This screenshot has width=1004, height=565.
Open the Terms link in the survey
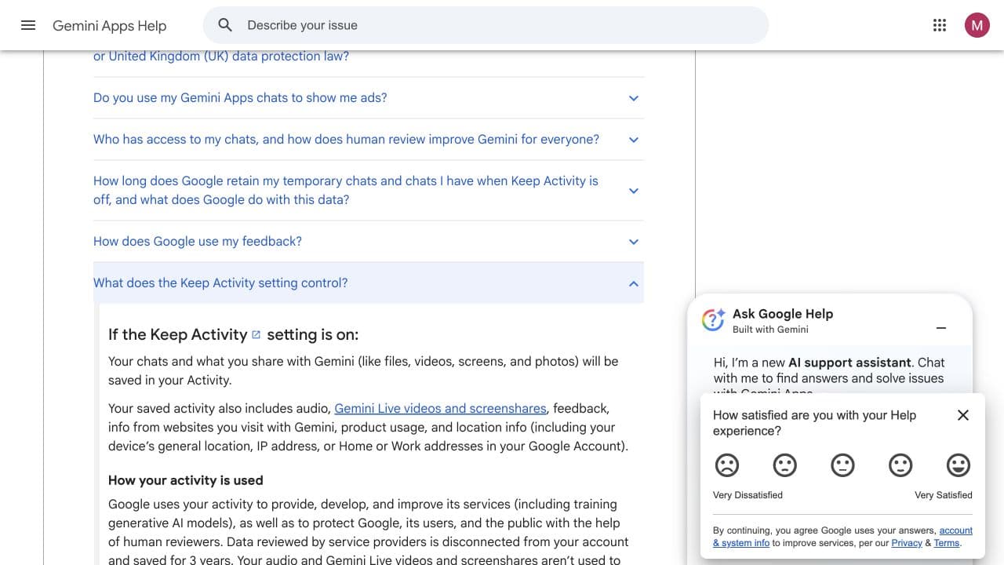(947, 543)
